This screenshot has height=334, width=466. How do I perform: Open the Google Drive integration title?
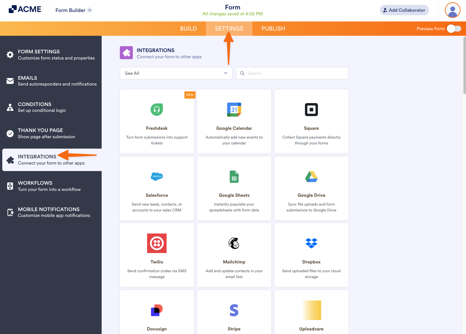click(x=311, y=195)
